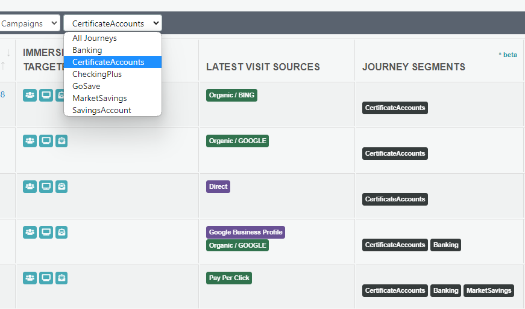Screen dimensions: 525x309
Task: Click the monitor icon in the Organic / BING row
Action: pos(46,95)
